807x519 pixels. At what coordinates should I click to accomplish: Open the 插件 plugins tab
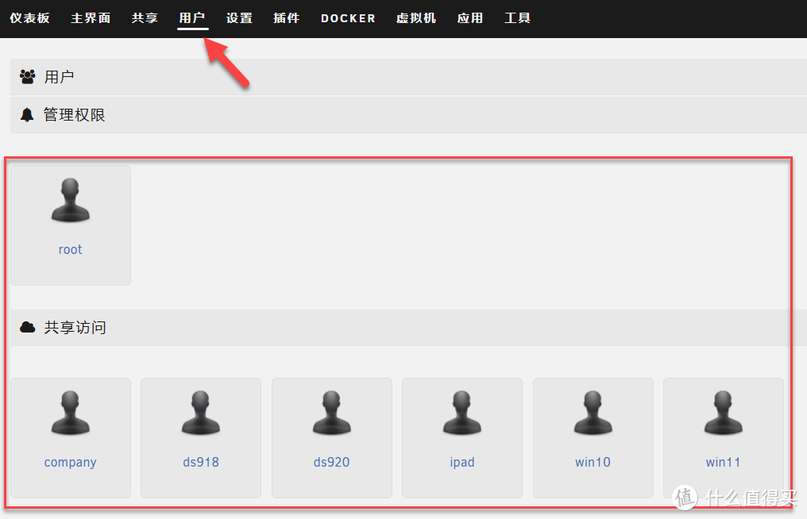click(287, 18)
